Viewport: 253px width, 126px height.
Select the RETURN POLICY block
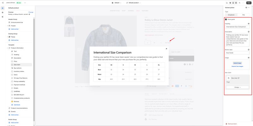click(19, 95)
